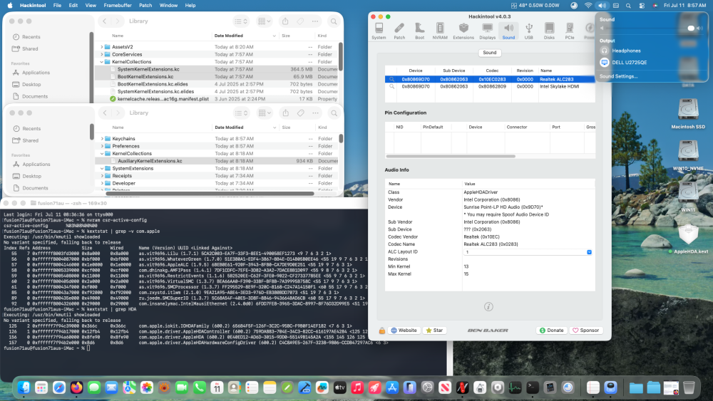Click the Wi-Fi icon in menu bar
The image size is (713, 401).
point(588,6)
